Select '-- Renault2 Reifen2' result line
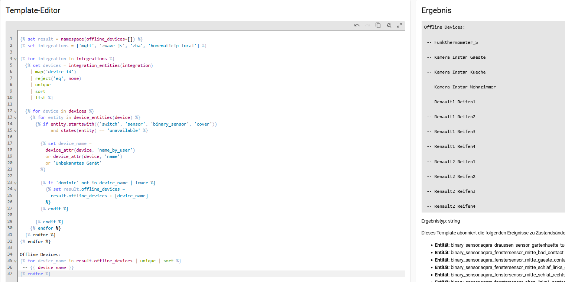This screenshot has width=565, height=282. [451, 176]
